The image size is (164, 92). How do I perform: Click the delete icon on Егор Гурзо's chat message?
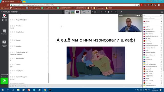[12, 71]
